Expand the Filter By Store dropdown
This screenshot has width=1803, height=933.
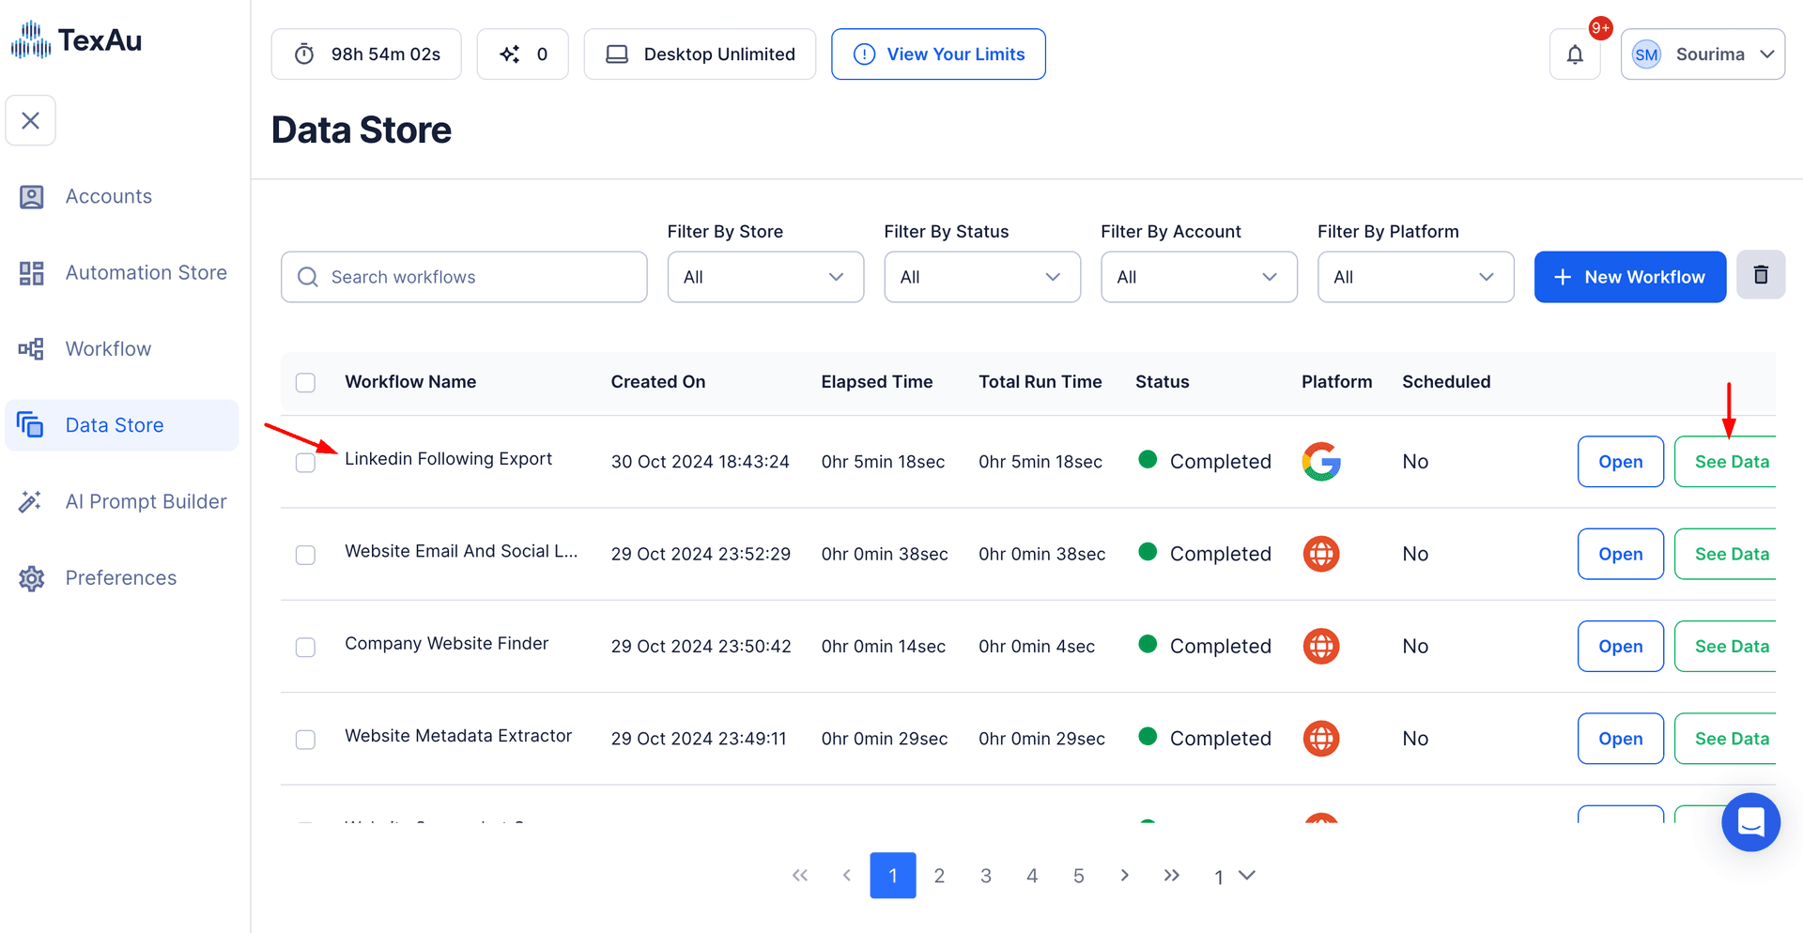click(x=765, y=277)
